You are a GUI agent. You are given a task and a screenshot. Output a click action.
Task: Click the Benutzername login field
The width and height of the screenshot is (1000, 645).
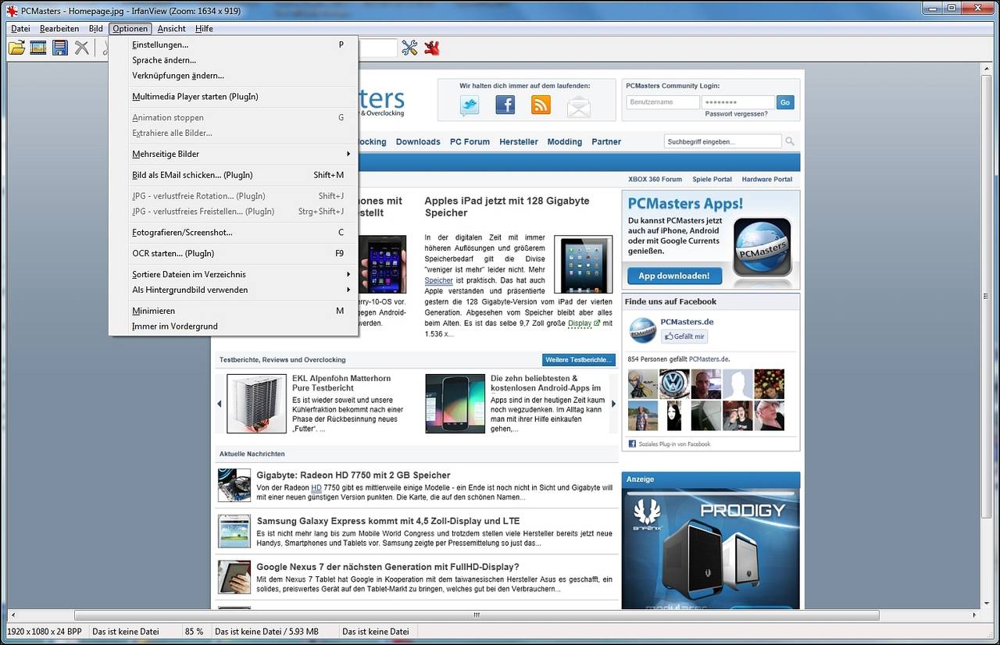point(662,102)
